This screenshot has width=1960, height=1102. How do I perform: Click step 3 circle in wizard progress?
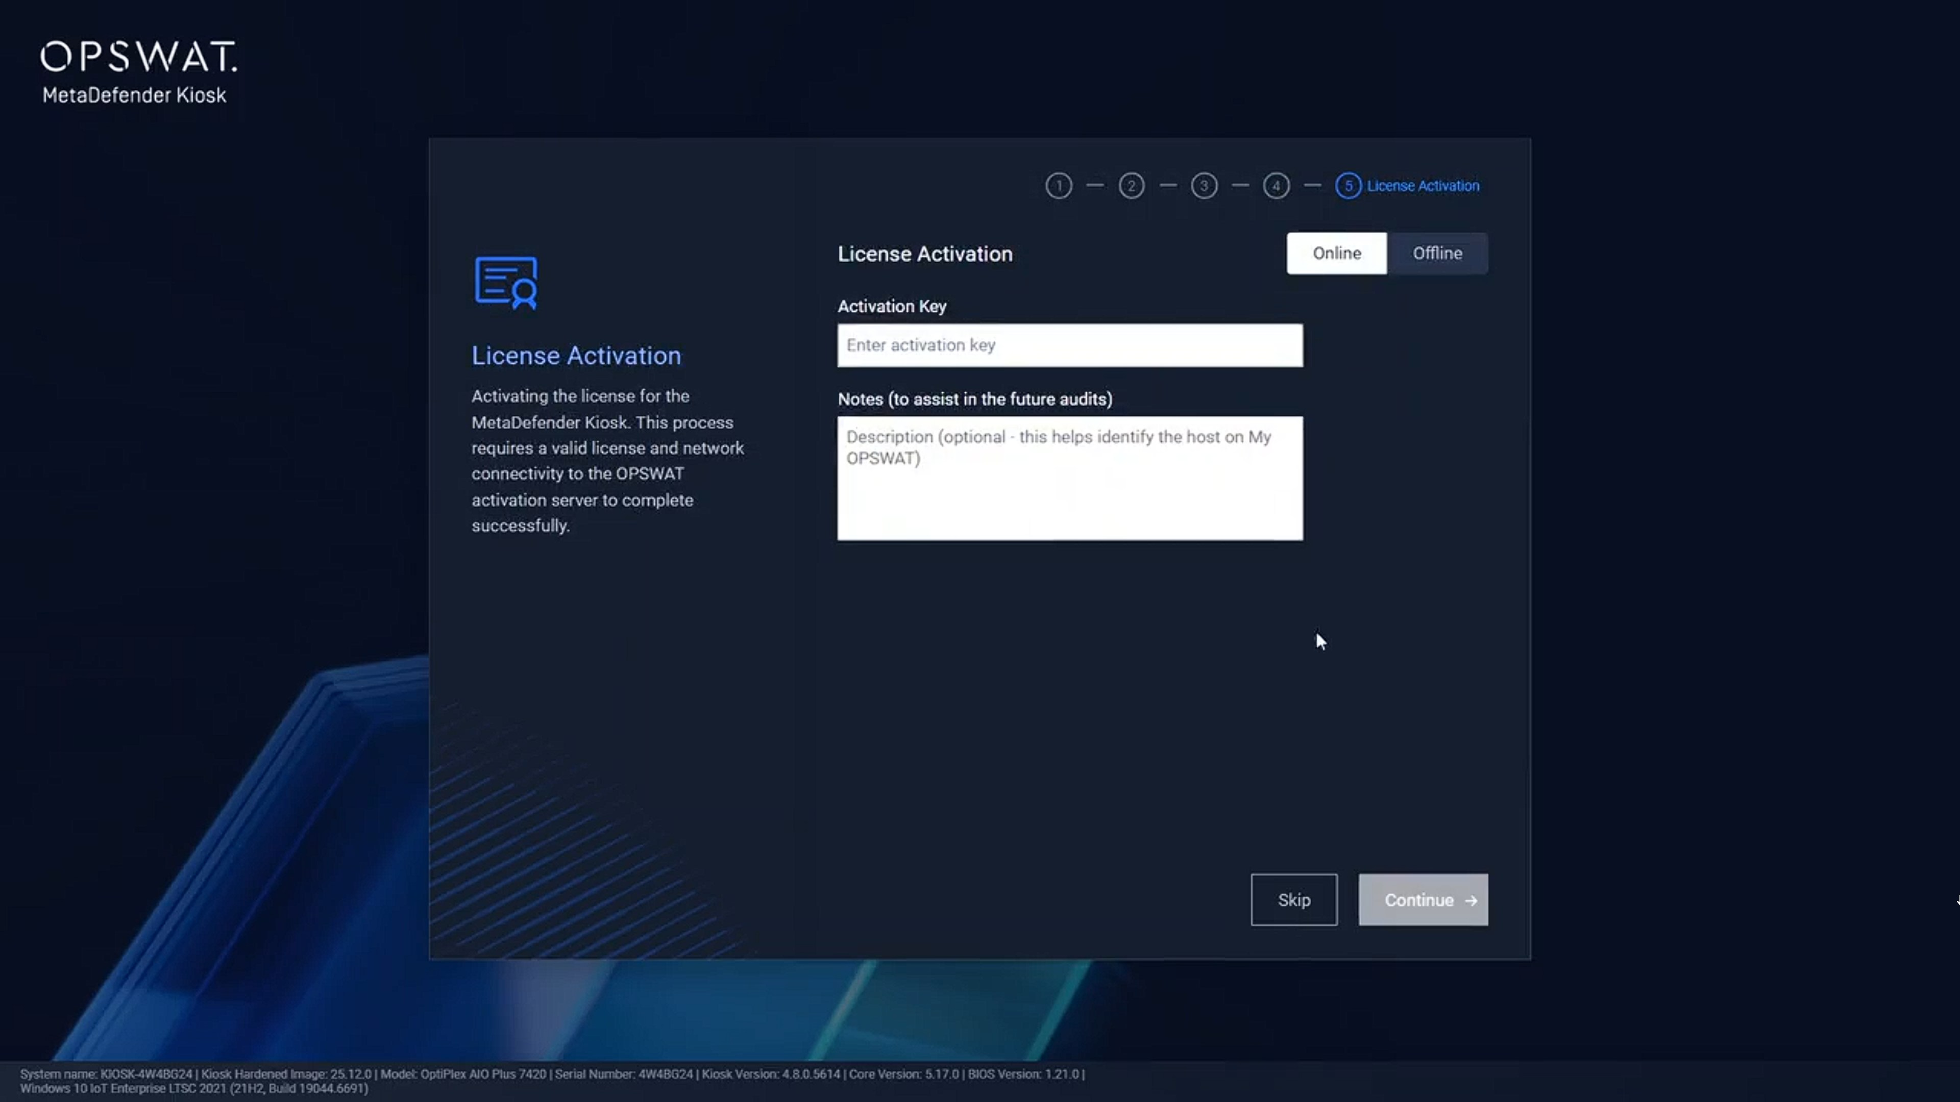pos(1204,186)
